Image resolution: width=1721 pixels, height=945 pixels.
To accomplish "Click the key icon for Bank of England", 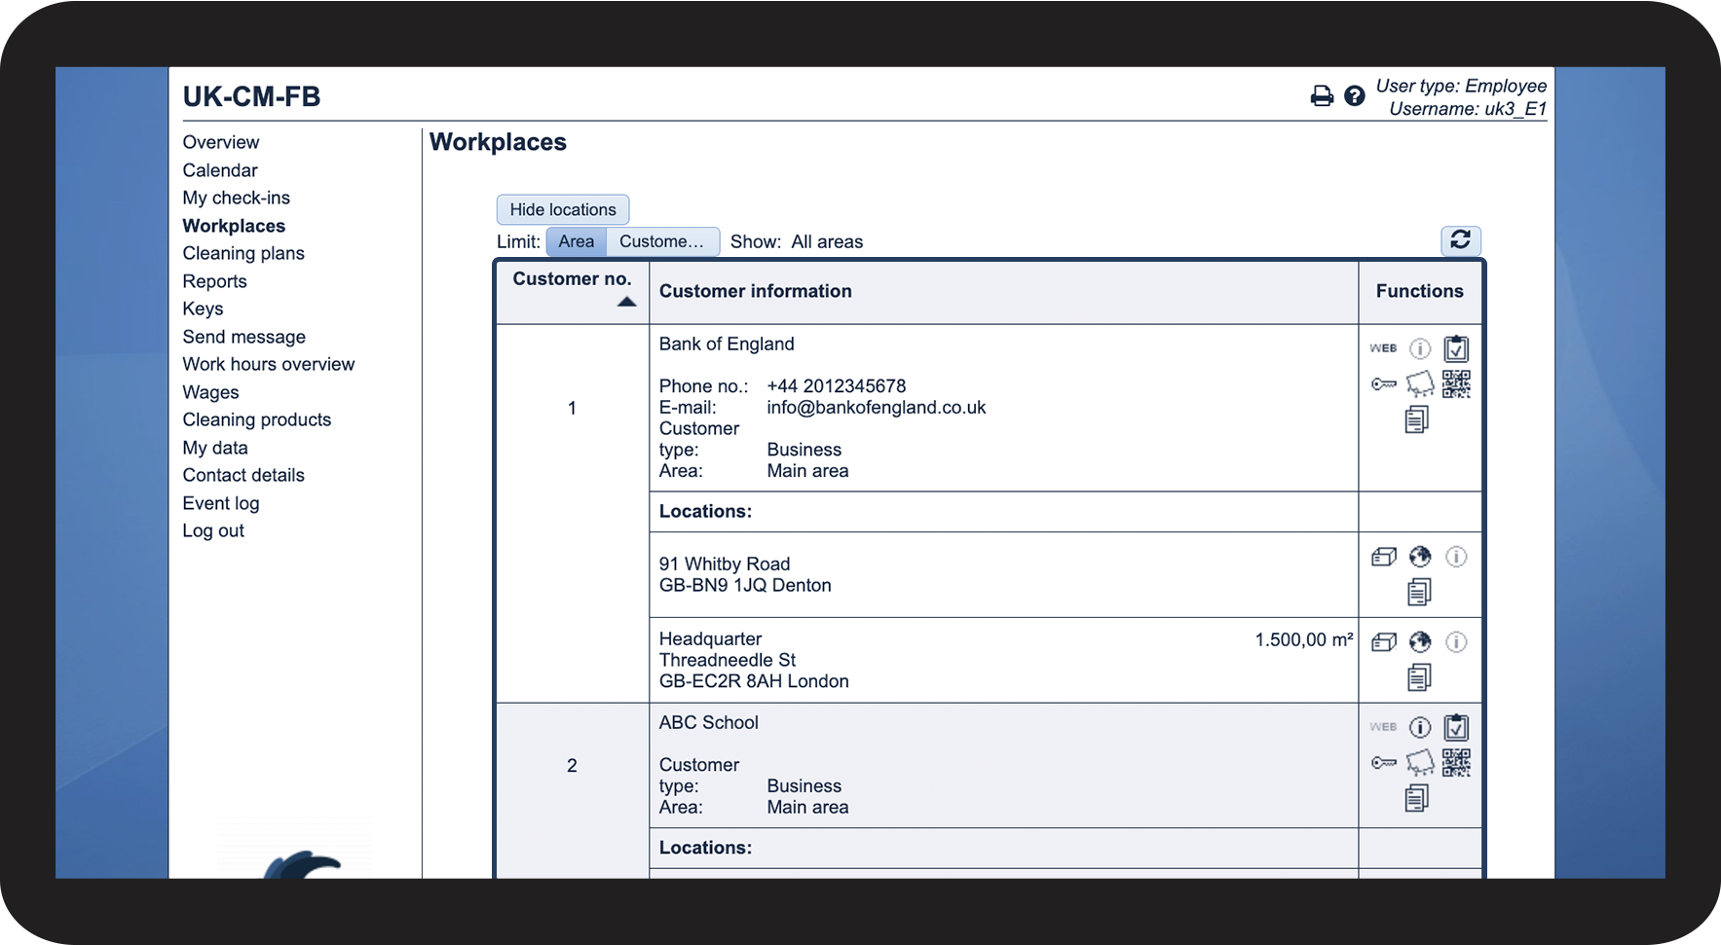I will click(x=1383, y=384).
